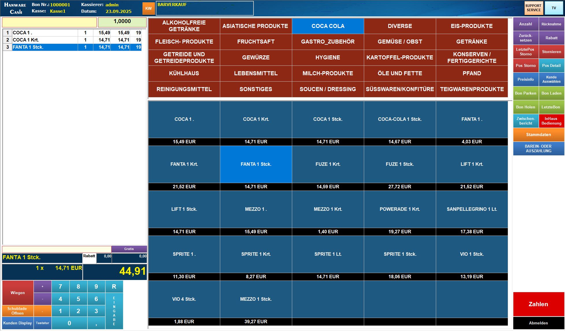Image resolution: width=565 pixels, height=331 pixels.
Task: Click the article entry input field
Action: [49, 22]
